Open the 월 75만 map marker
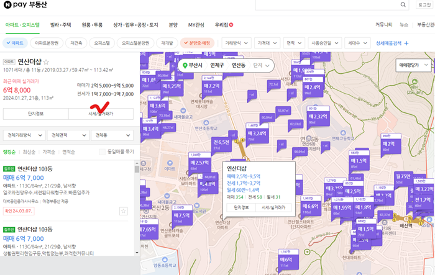Image resolution: width=435 pixels, height=275 pixels. point(403,176)
